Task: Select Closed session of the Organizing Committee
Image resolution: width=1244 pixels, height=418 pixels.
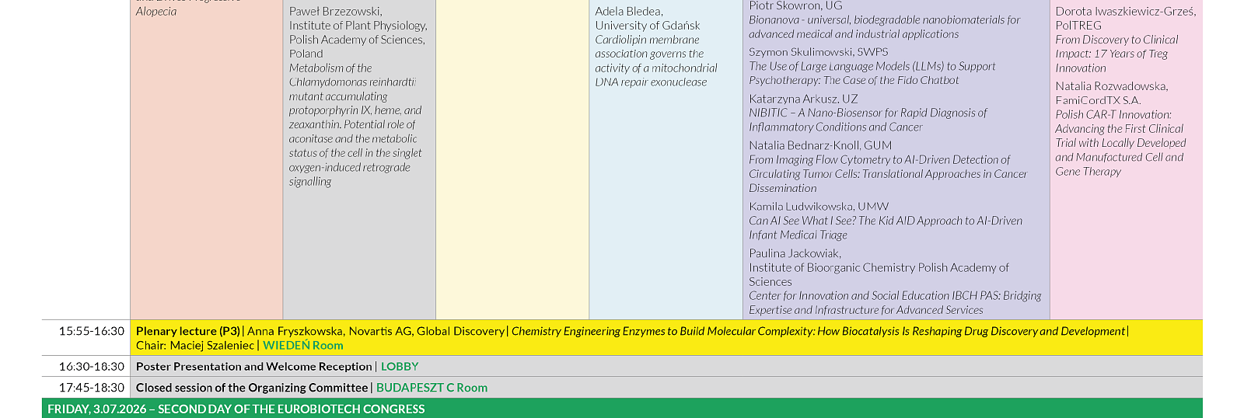Action: 252,388
